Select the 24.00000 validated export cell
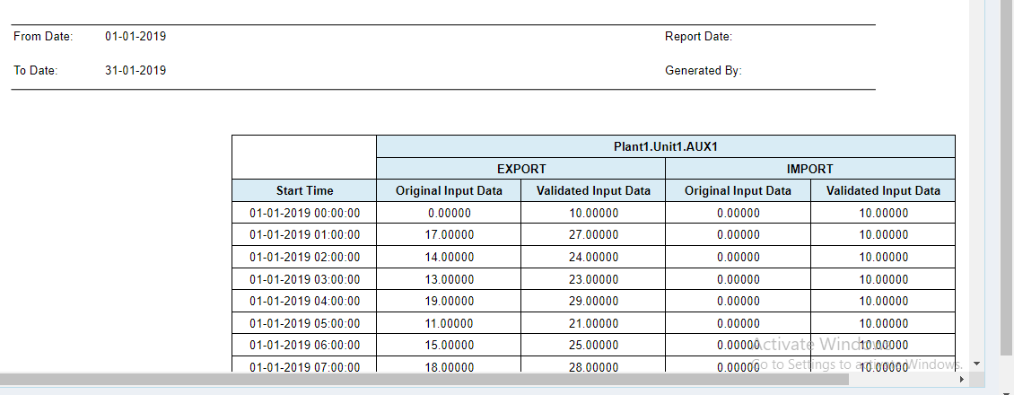The width and height of the screenshot is (1014, 395). (x=593, y=257)
